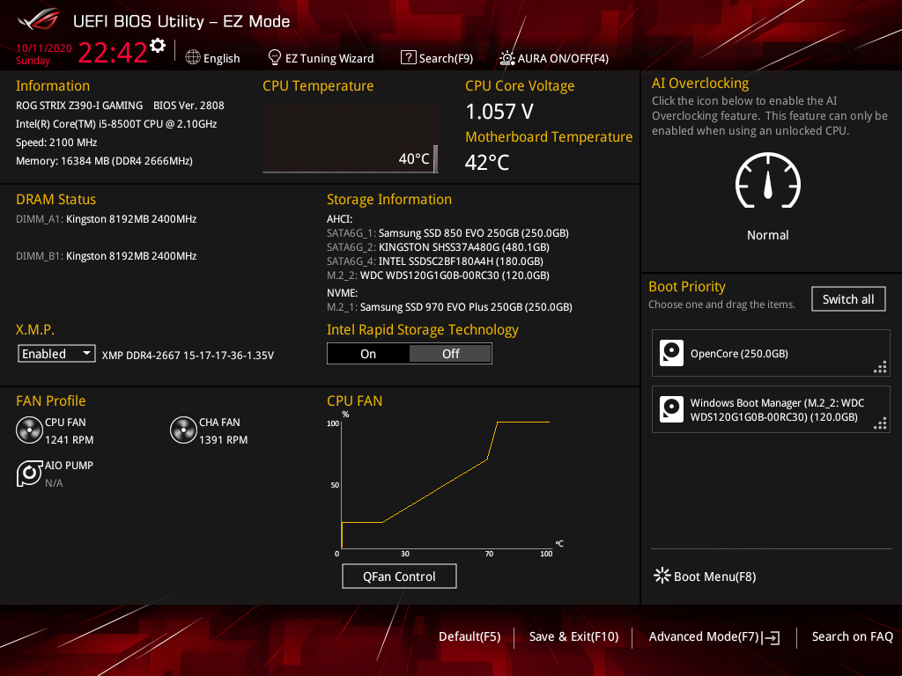Click the Switch all button
Image resolution: width=902 pixels, height=676 pixels.
click(x=848, y=299)
